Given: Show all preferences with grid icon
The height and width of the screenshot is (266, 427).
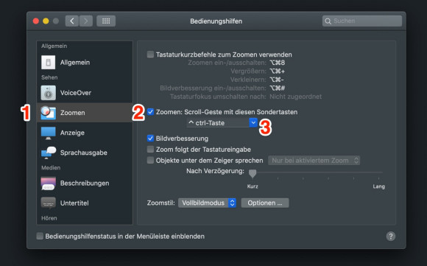Looking at the screenshot, I should point(106,21).
